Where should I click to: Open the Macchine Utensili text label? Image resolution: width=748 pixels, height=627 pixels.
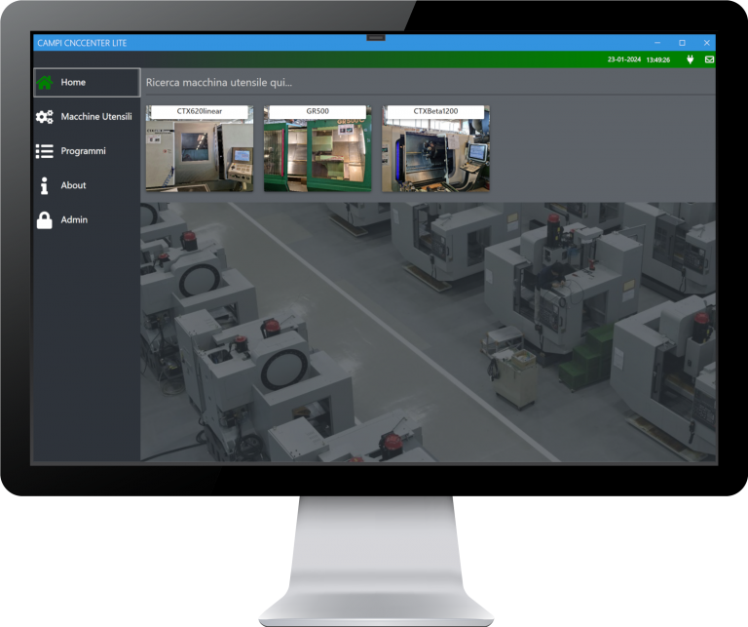pos(96,117)
